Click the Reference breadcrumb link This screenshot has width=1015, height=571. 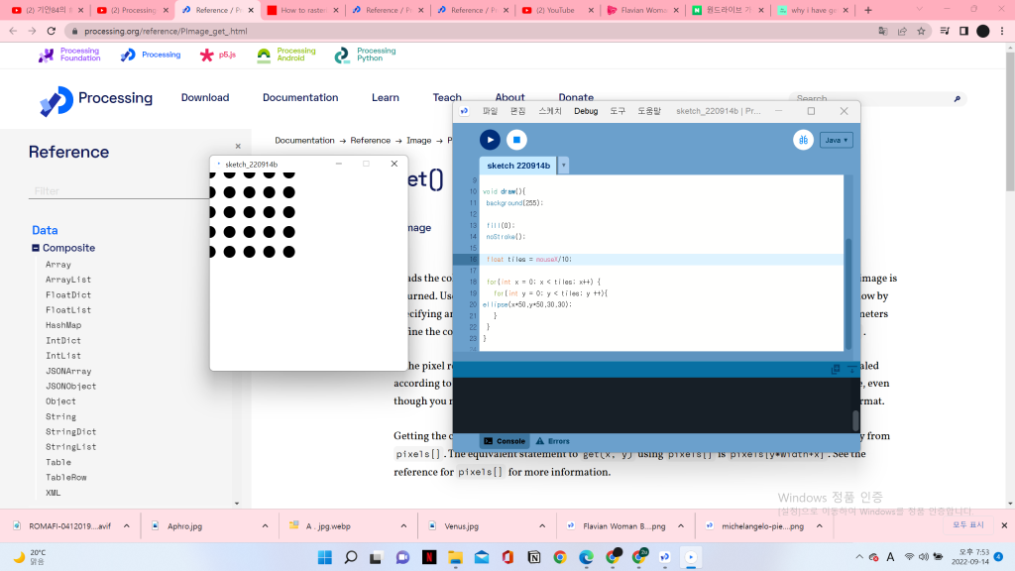[x=371, y=141]
